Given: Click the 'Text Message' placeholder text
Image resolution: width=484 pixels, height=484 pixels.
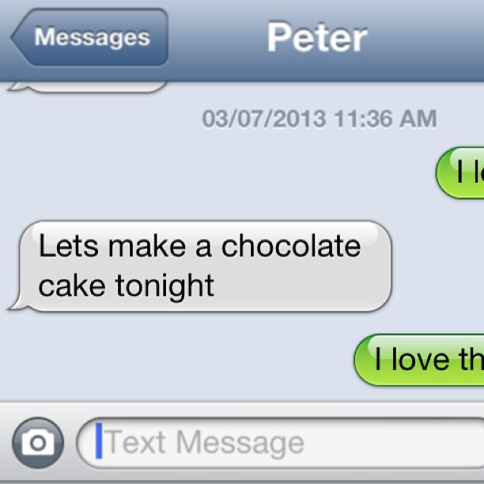Looking at the screenshot, I should pos(205,443).
